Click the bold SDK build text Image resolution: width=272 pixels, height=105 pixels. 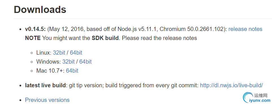(105, 38)
